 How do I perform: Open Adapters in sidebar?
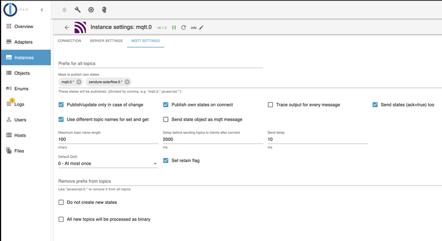26,42
